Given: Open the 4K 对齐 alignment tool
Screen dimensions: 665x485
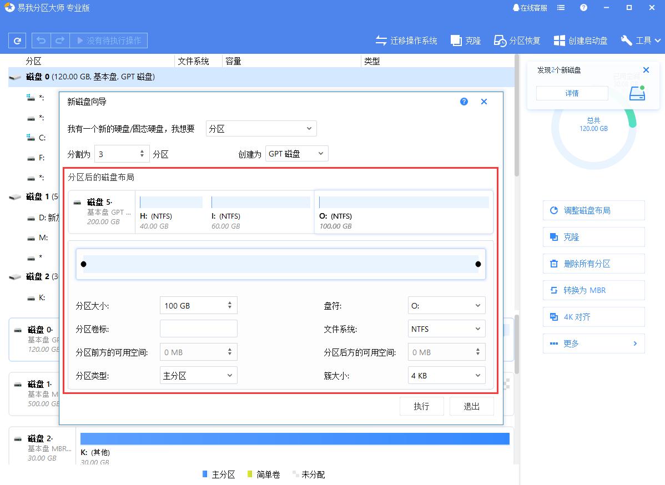Looking at the screenshot, I should coord(593,317).
